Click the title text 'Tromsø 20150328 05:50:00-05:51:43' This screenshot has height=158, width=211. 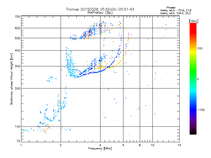tap(100, 9)
